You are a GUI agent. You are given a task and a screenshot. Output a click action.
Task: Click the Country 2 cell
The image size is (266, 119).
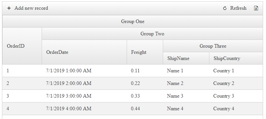(x=236, y=83)
